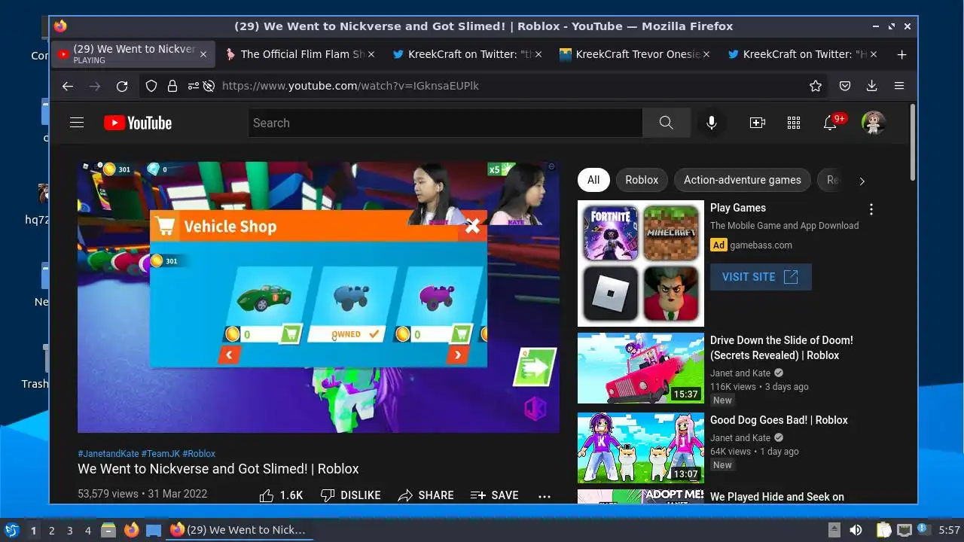Click SAVE to add the video to a playlist
The width and height of the screenshot is (964, 542).
[494, 495]
